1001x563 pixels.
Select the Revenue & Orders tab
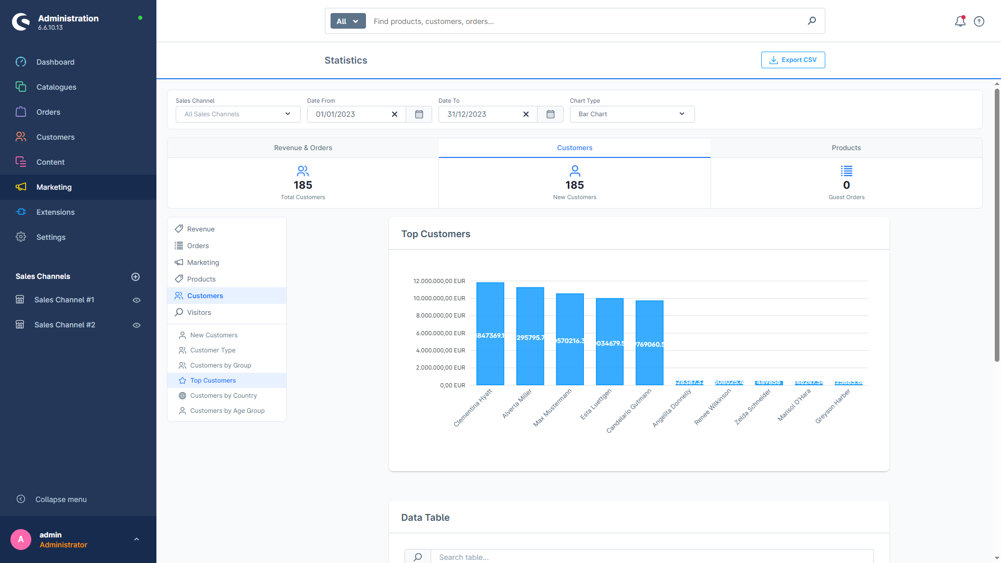pos(302,148)
